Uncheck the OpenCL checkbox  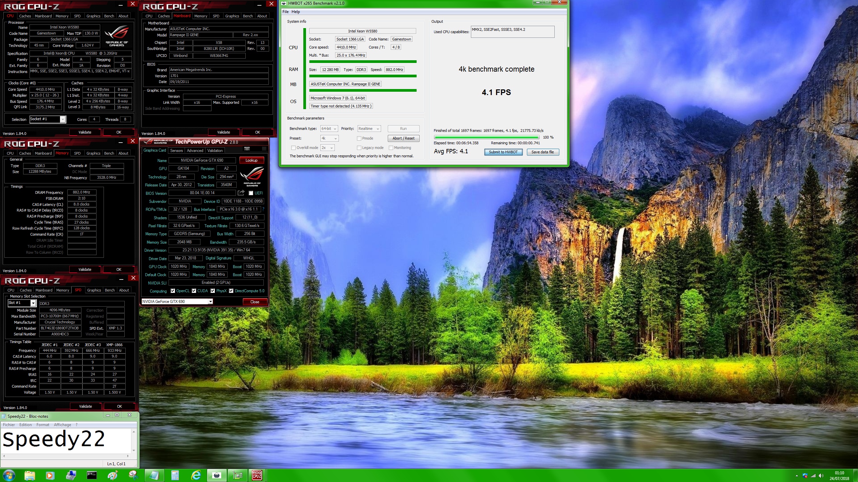coord(173,291)
